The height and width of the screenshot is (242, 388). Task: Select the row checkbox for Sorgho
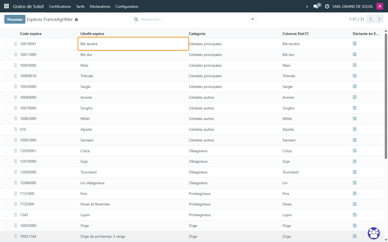point(6,108)
